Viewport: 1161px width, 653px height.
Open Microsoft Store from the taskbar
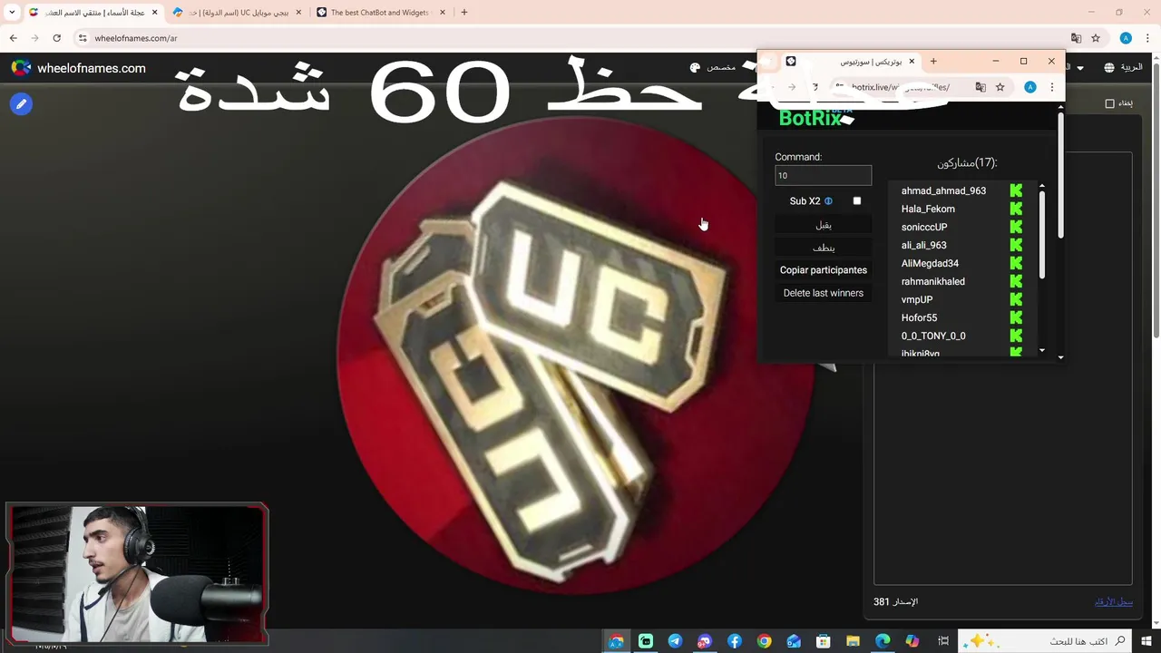coord(824,641)
